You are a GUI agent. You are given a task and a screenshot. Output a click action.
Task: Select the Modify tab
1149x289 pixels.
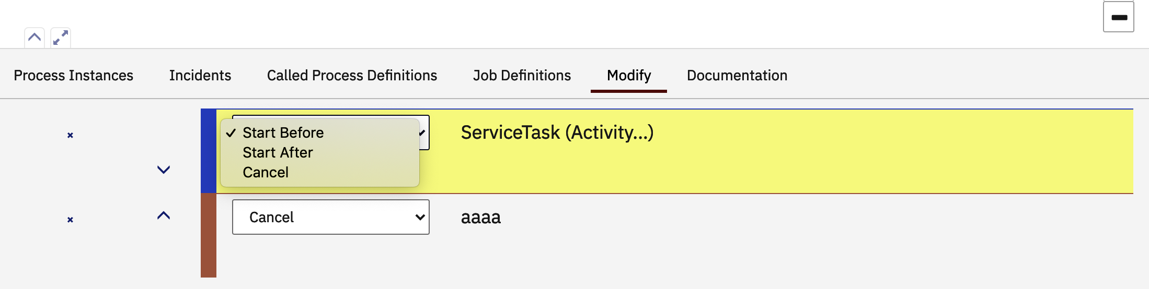pos(629,76)
